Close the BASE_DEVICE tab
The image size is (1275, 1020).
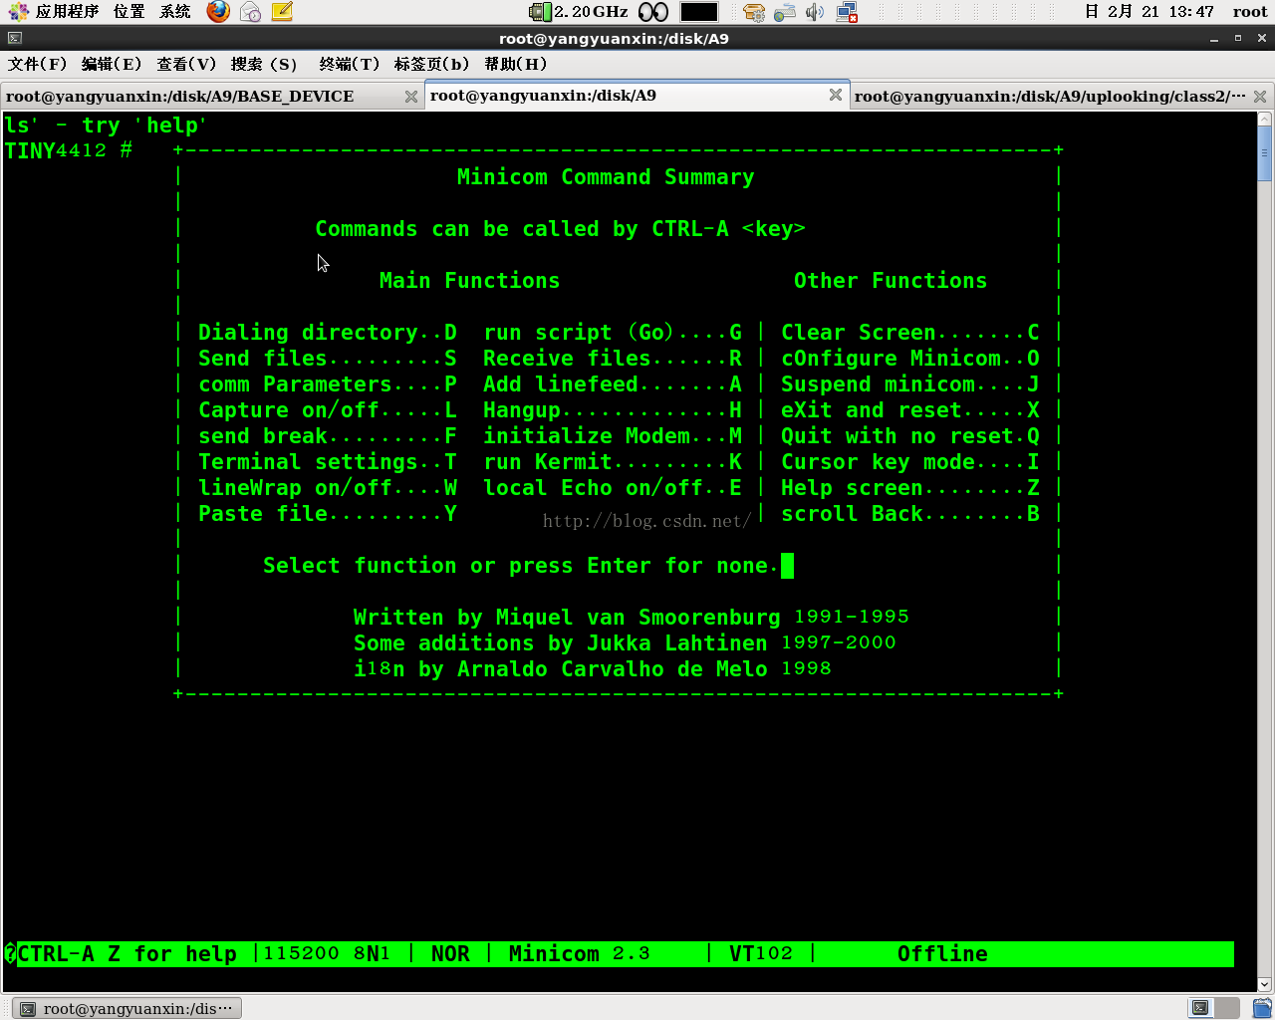tap(411, 97)
